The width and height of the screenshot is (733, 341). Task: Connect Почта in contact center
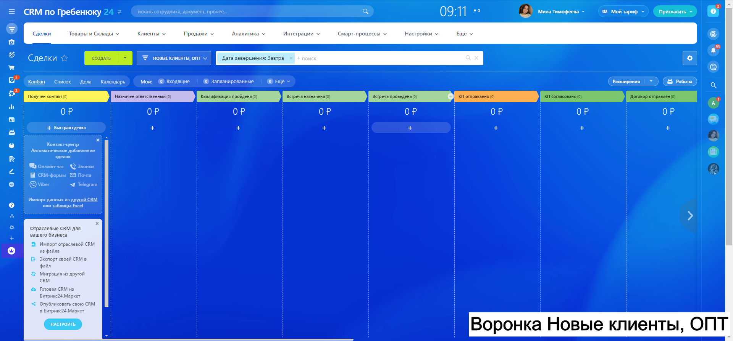81,175
